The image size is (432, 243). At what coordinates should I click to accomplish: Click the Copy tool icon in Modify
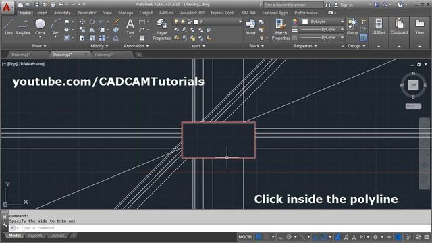tap(82, 30)
